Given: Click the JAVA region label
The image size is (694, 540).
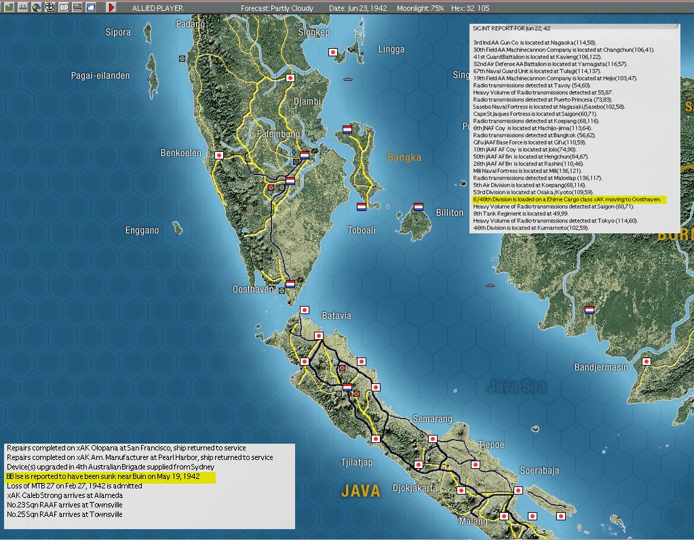Looking at the screenshot, I should click(361, 491).
